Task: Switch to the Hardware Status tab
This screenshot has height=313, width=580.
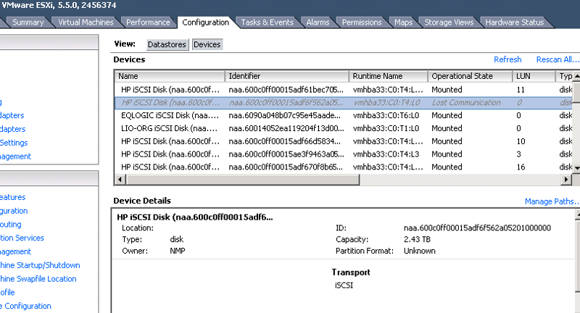Action: click(x=514, y=22)
